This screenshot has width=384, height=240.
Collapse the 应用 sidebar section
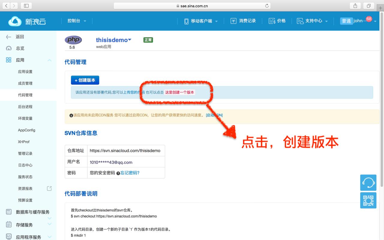[x=49, y=60]
